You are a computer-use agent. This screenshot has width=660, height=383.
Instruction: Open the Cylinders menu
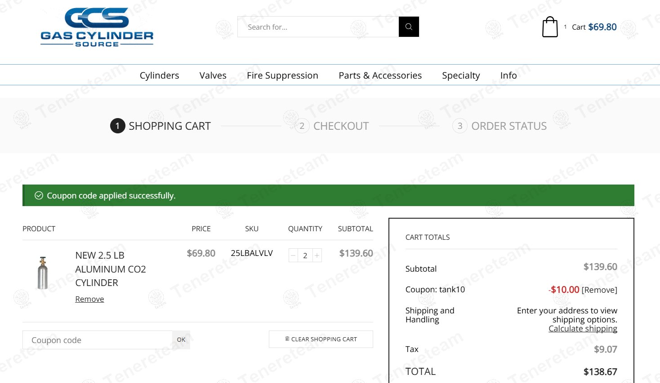pos(159,75)
